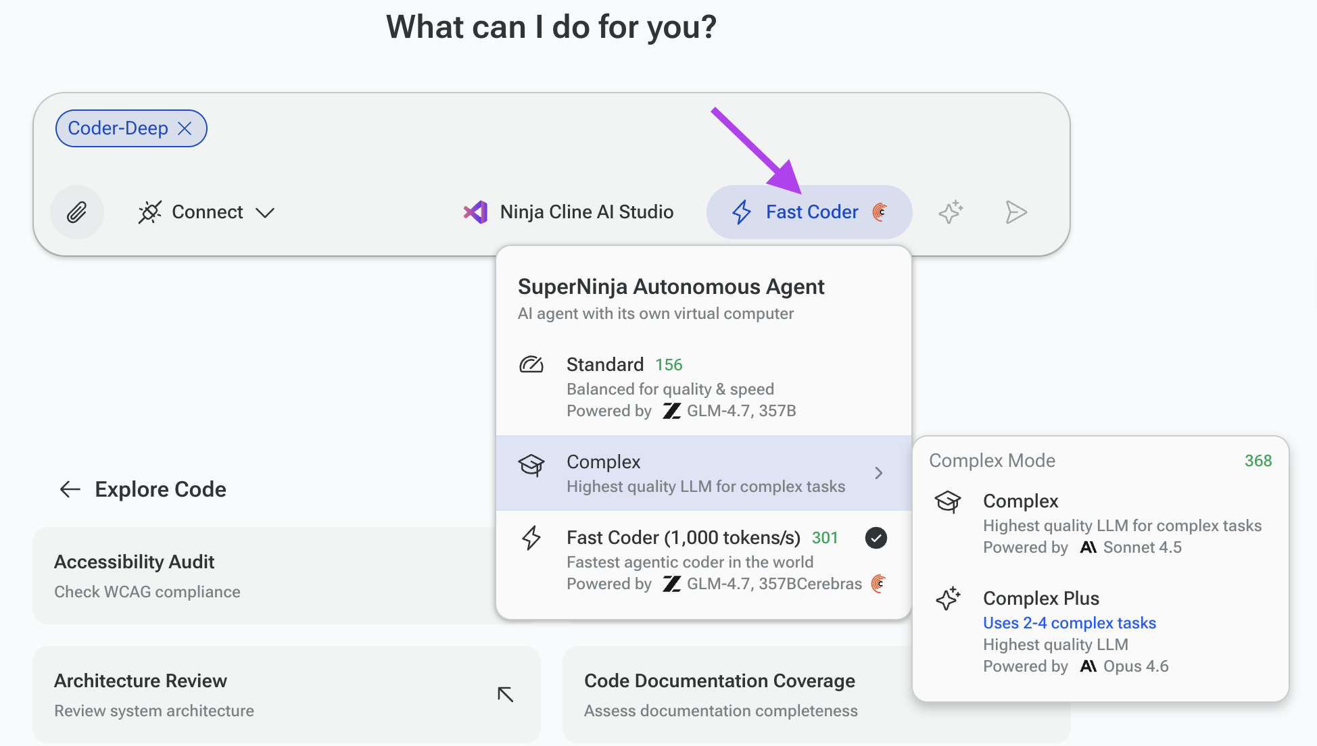Click the Anthropic logo next to Sonnet 4.5
Viewport: 1317px width, 746px height.
tap(1088, 547)
